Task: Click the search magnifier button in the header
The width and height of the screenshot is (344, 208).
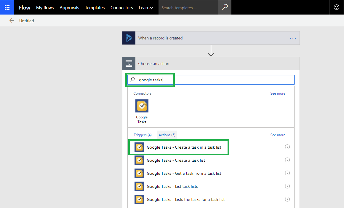Action: [225, 7]
